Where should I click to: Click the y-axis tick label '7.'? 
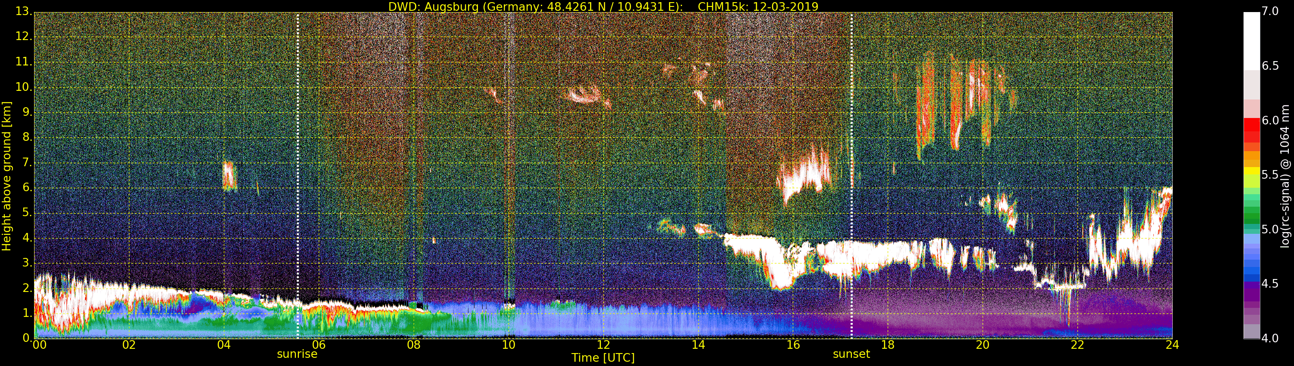tap(27, 162)
